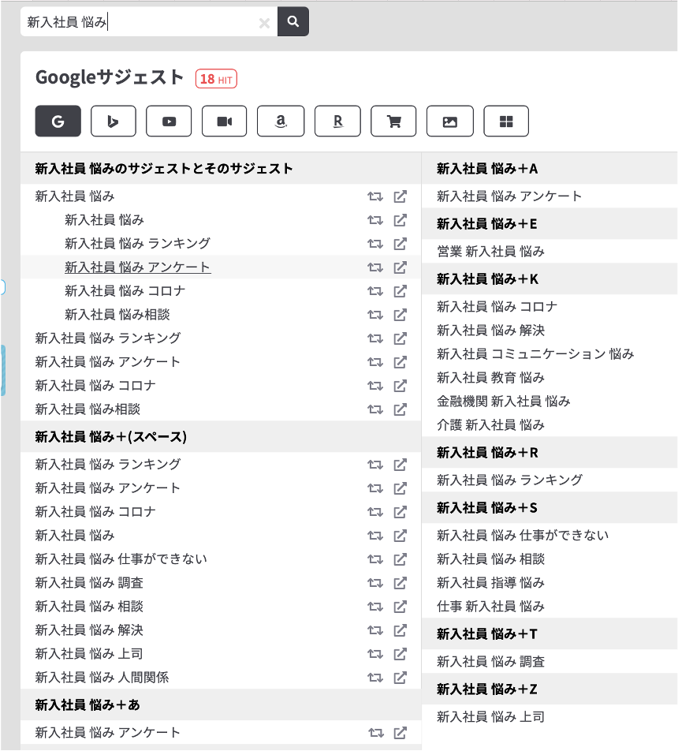Click 新入社員 悩み 仕事ができない under +S heading
Screen dimensions: 678x751
tap(523, 536)
